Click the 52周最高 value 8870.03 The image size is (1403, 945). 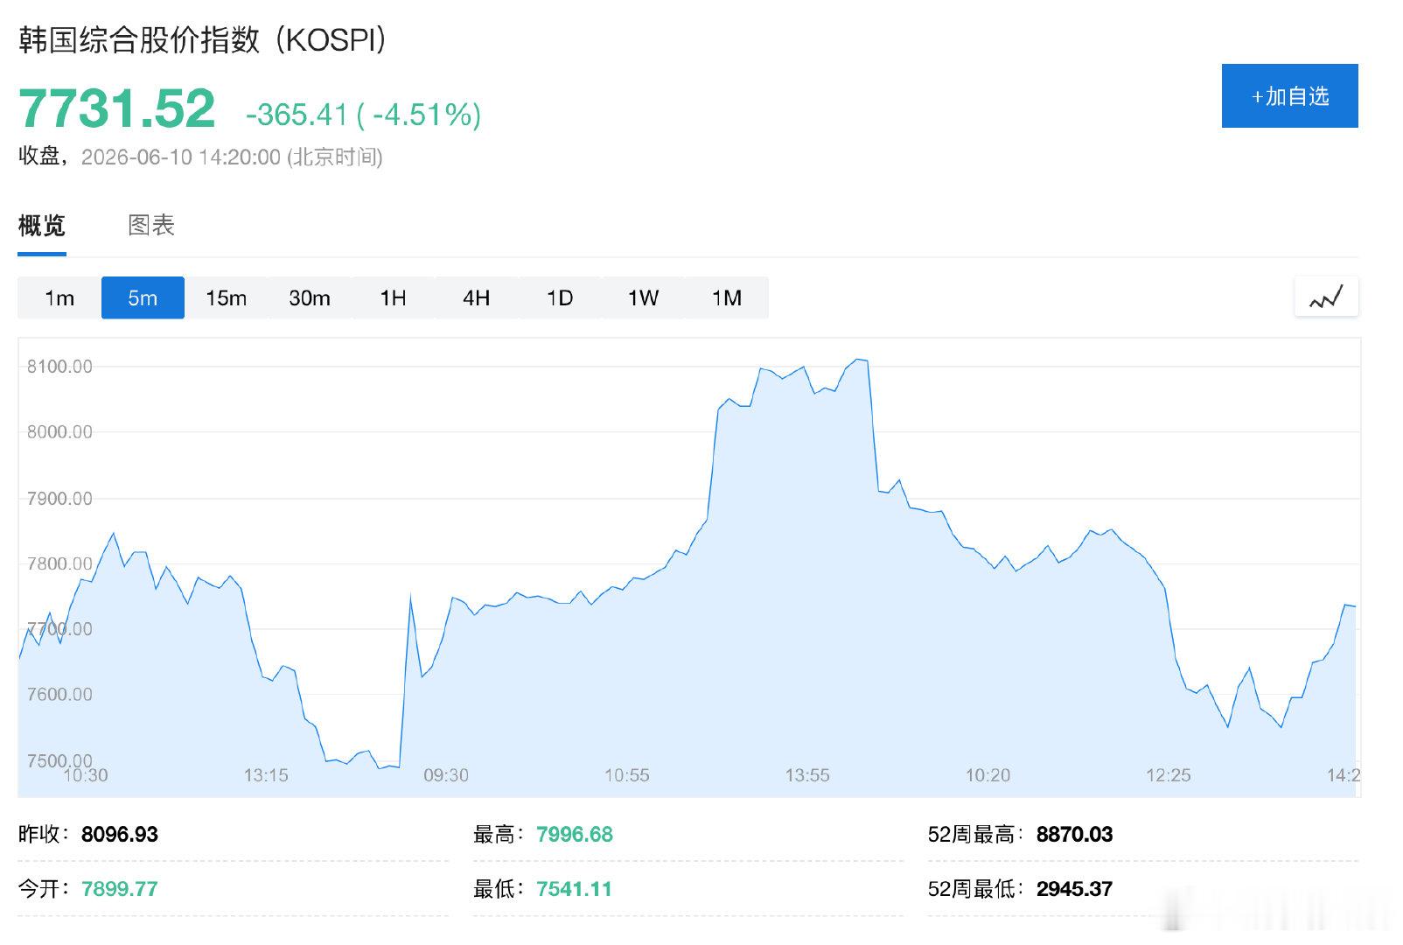[1074, 835]
